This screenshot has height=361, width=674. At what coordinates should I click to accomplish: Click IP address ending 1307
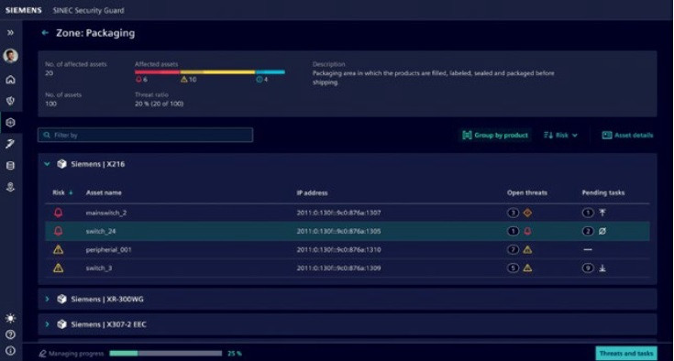point(338,213)
